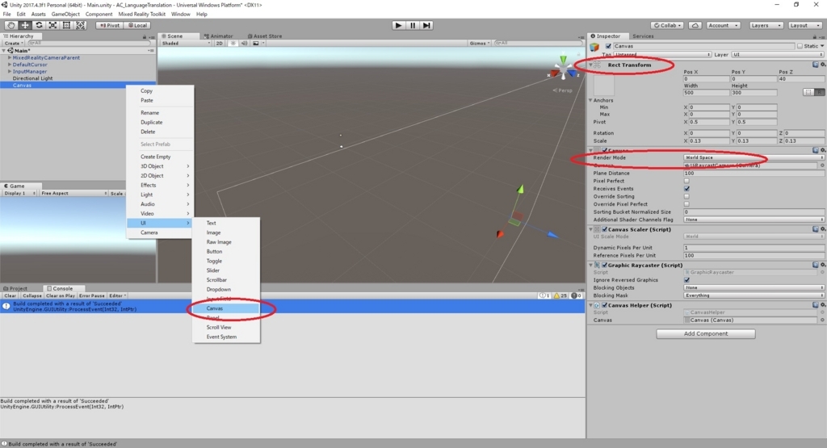
Task: Toggle scene effects image icon
Action: point(256,44)
